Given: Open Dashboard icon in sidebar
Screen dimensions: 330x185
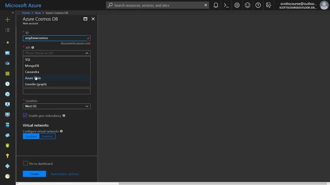Looking at the screenshot, I should 7,53.
